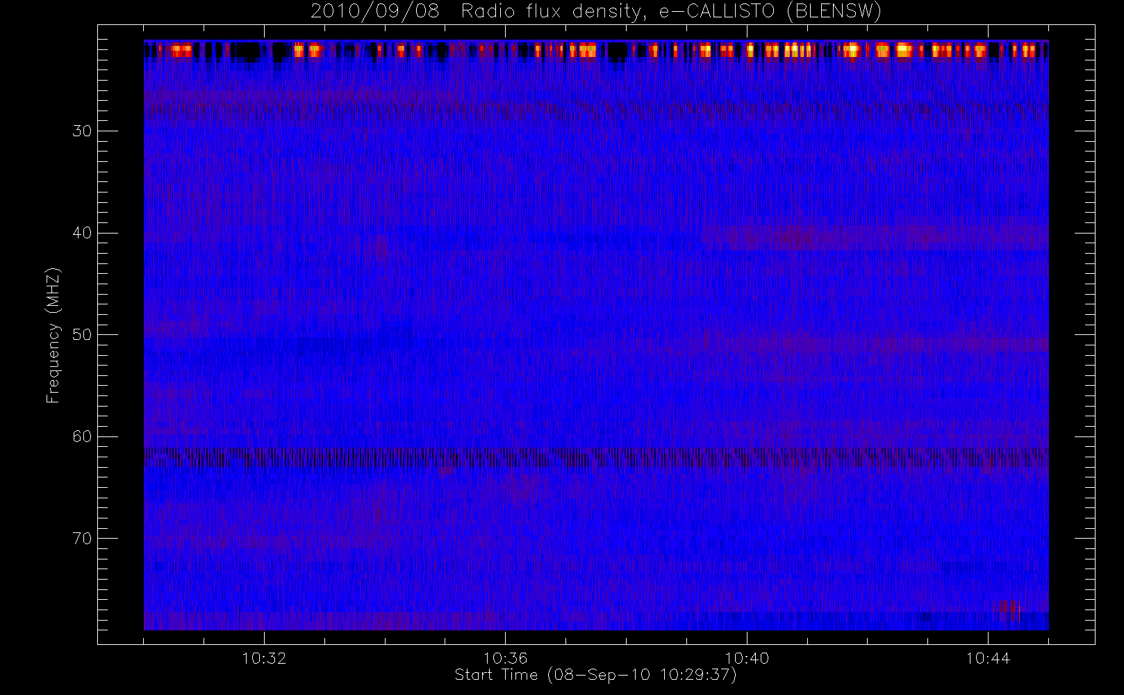Click the "70" frequency tick label
The width and height of the screenshot is (1124, 695).
coord(81,539)
